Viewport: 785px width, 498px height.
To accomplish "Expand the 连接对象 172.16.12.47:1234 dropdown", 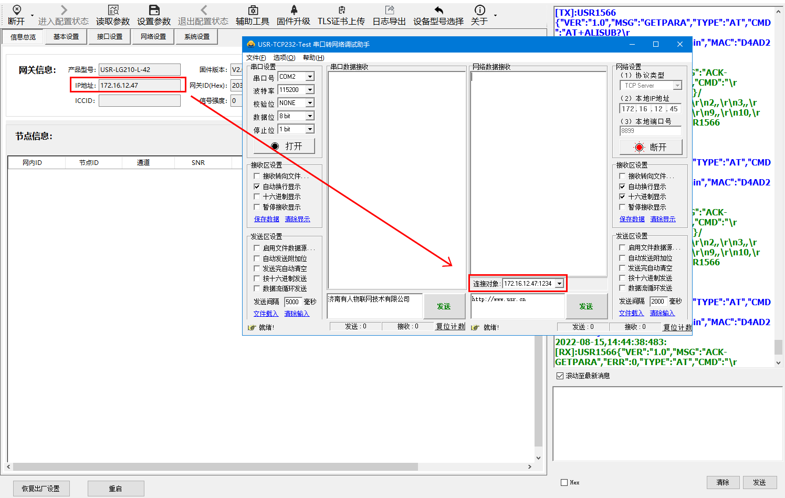I will (x=560, y=284).
